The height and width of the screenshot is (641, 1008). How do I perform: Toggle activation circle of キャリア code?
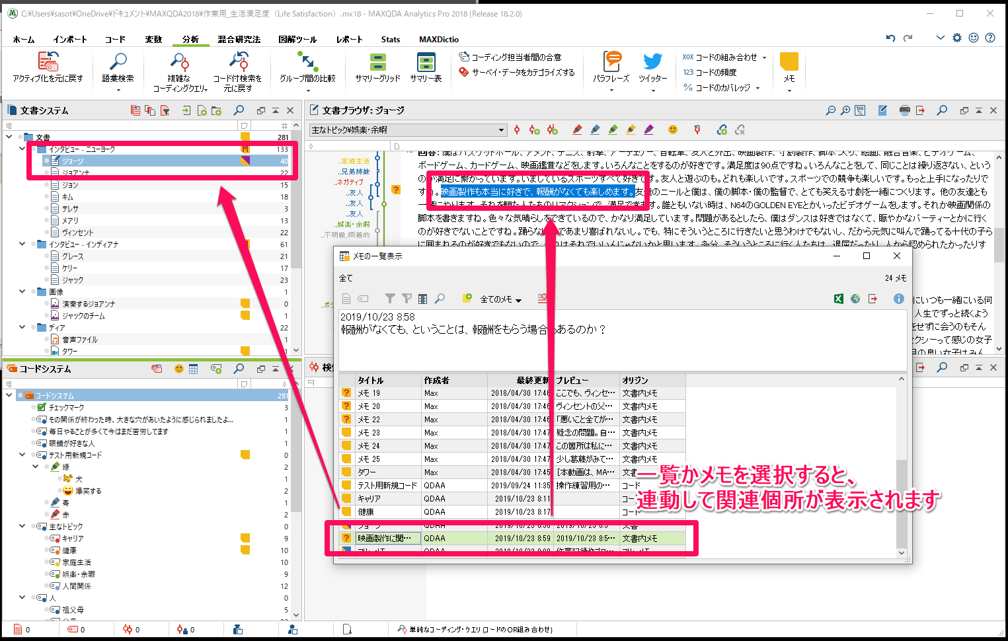46,539
